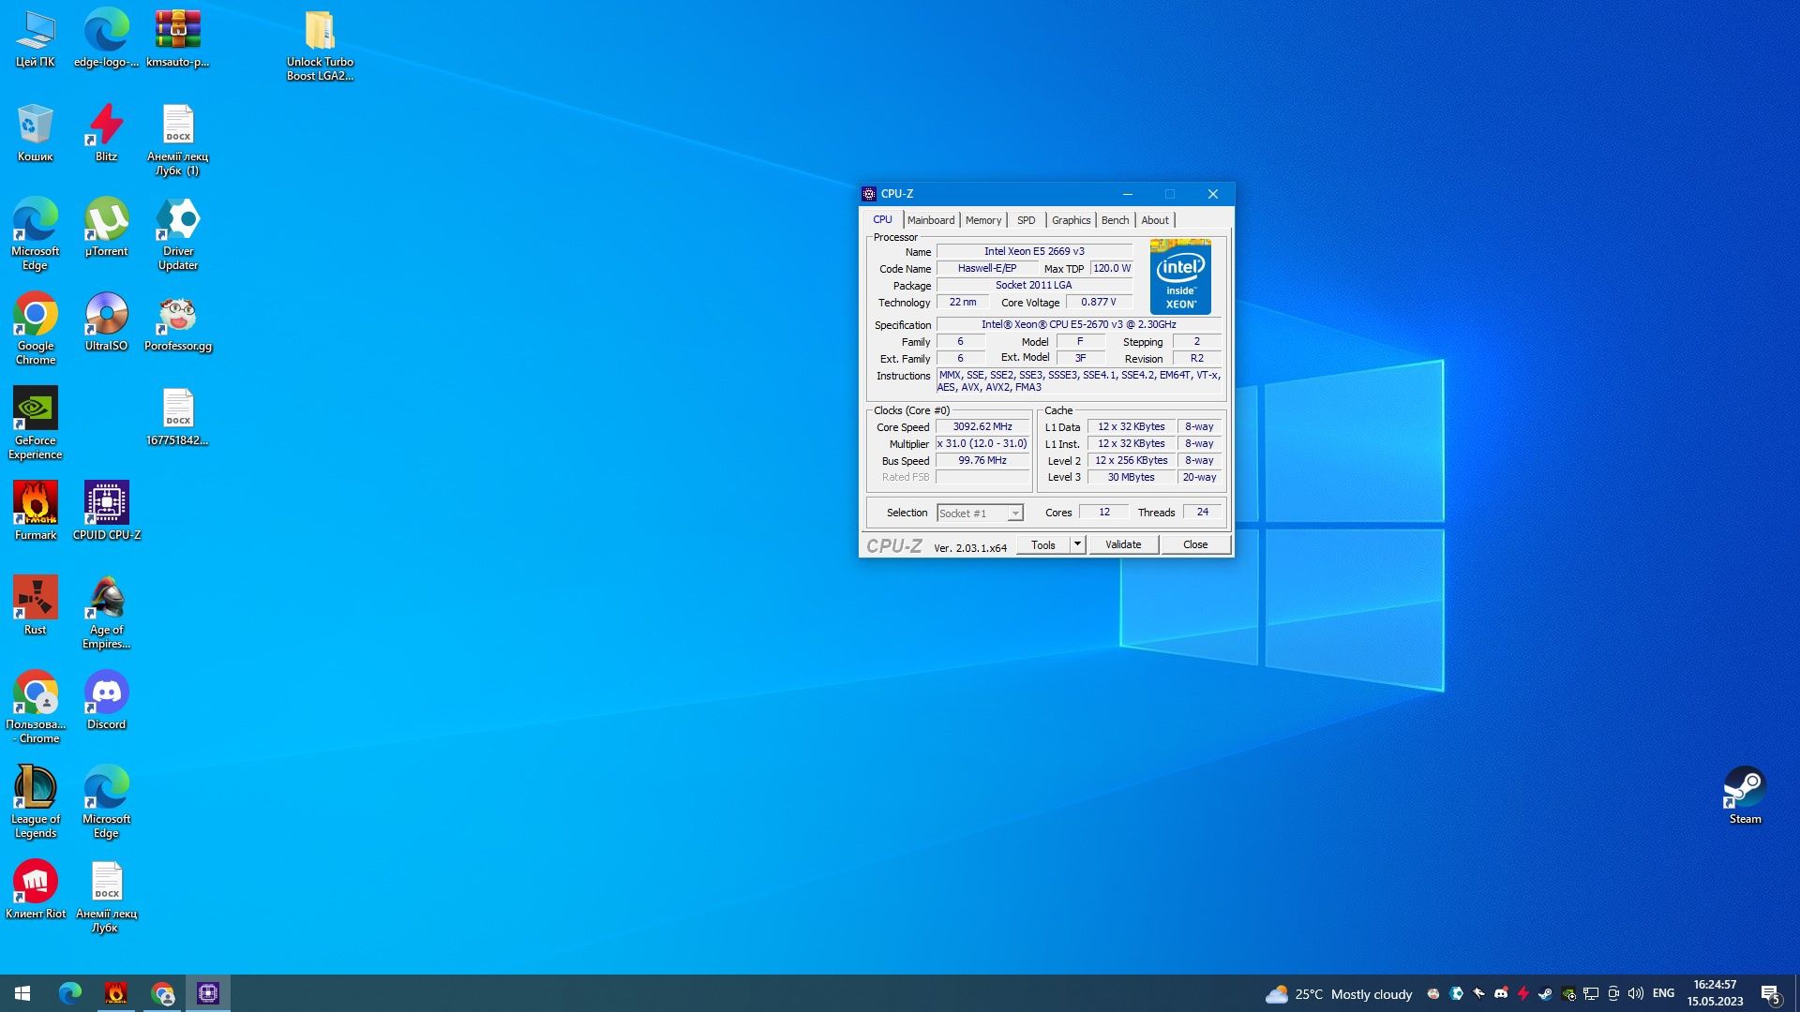Launch the Steam desktop shortcut
The width and height of the screenshot is (1800, 1012).
(x=1745, y=796)
